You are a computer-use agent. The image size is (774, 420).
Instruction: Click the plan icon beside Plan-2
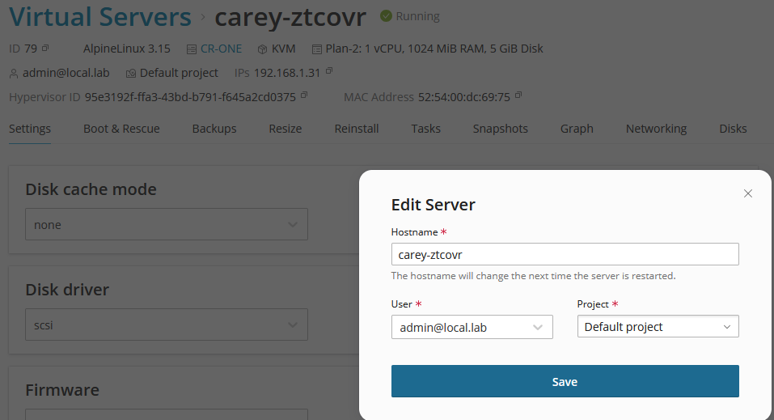(x=317, y=49)
